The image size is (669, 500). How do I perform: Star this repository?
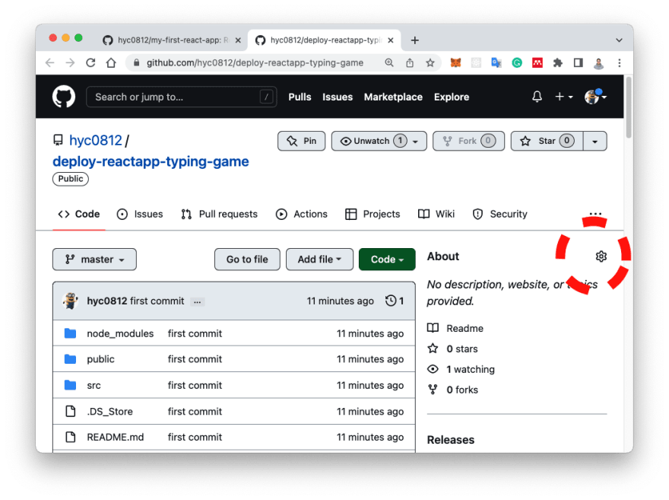(547, 141)
